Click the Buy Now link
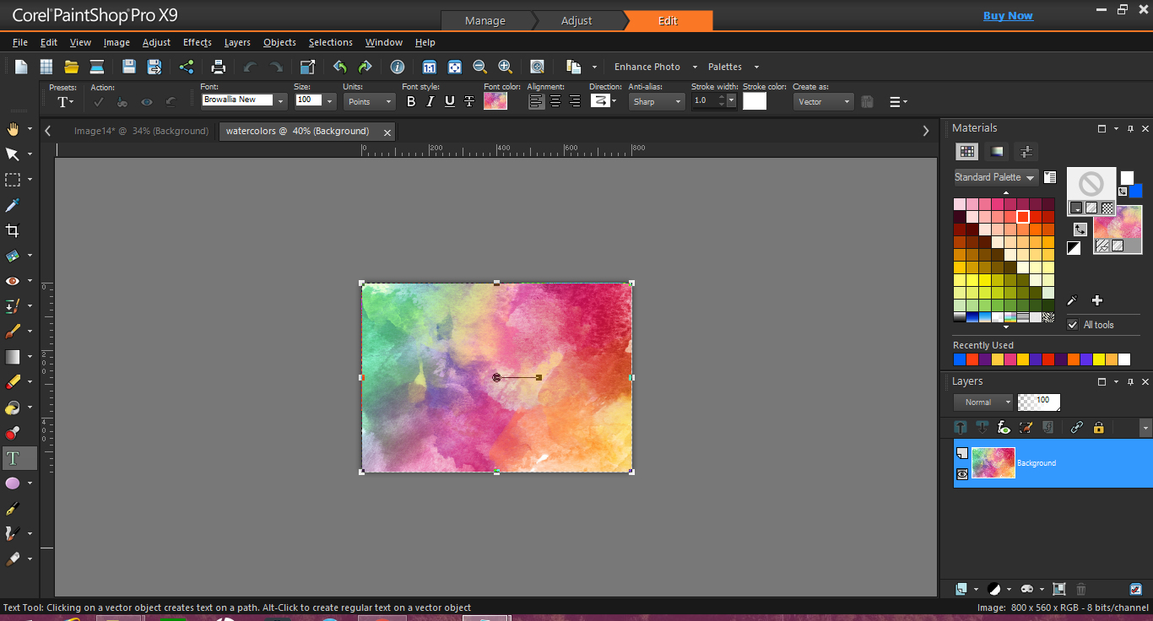1153x621 pixels. tap(1008, 15)
